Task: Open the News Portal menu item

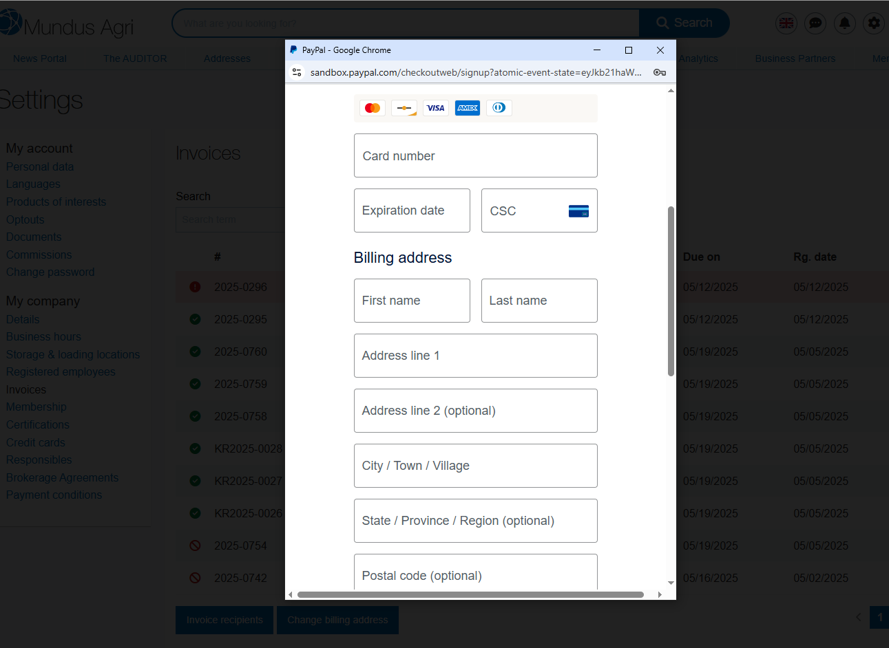Action: coord(40,58)
